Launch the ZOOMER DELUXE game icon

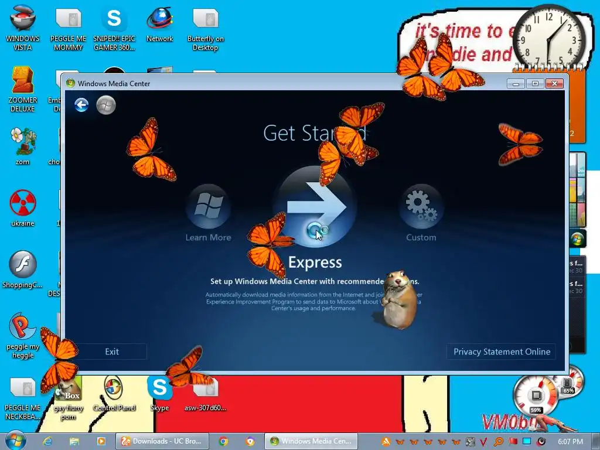coord(23,90)
